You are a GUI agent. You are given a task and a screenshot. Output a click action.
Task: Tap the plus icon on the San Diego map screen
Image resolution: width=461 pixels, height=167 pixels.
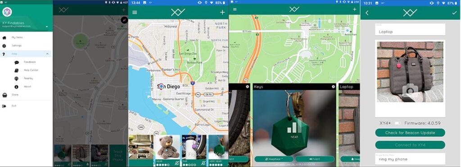coord(222,12)
